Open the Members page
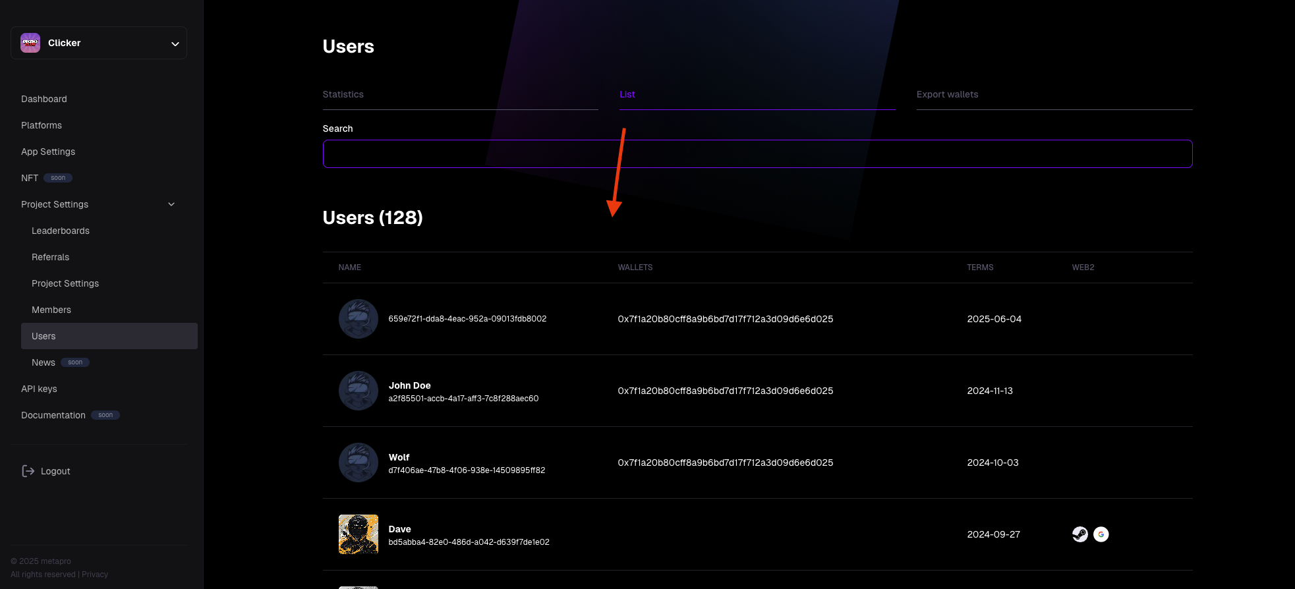The height and width of the screenshot is (589, 1295). coord(51,310)
